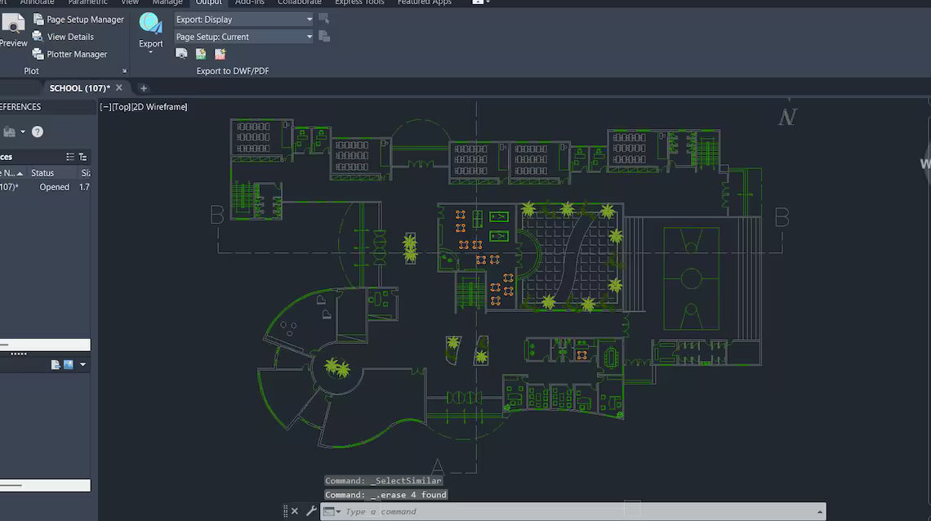This screenshot has width=931, height=521.
Task: Click the upper horizontal scrollbar in References palette
Action: pos(45,345)
